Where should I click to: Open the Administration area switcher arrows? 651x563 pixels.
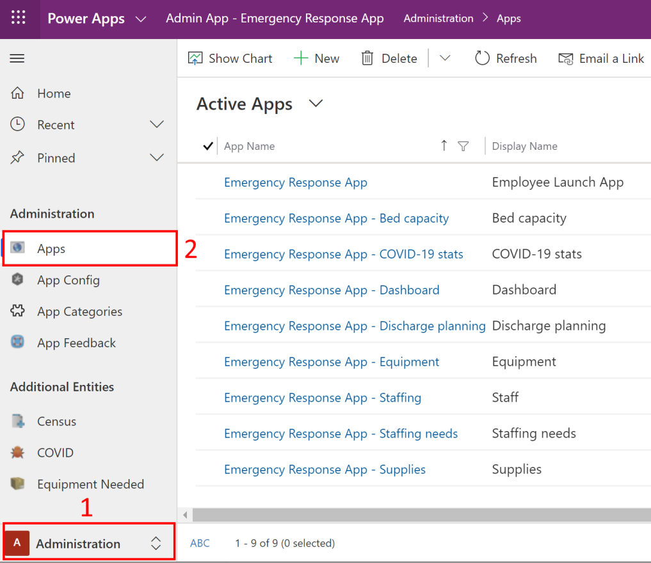coord(156,543)
